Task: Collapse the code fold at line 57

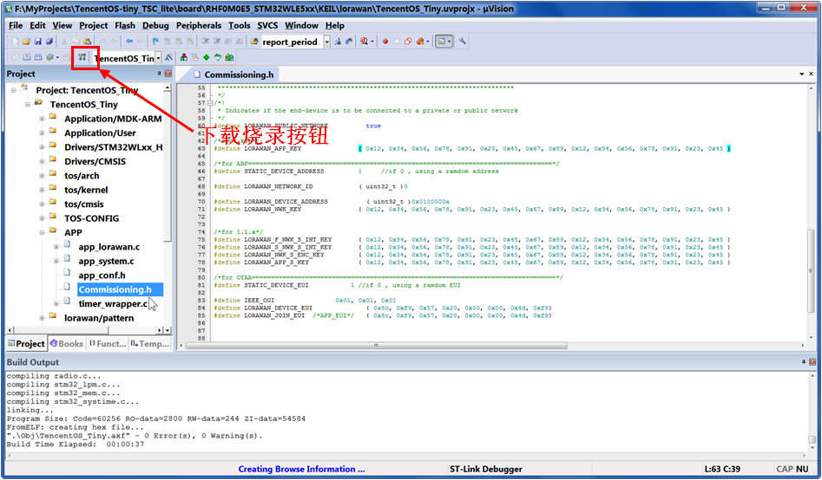Action: click(210, 103)
